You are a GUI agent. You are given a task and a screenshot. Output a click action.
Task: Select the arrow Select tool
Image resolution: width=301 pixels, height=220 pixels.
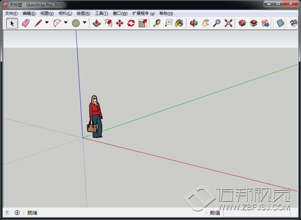[12, 23]
